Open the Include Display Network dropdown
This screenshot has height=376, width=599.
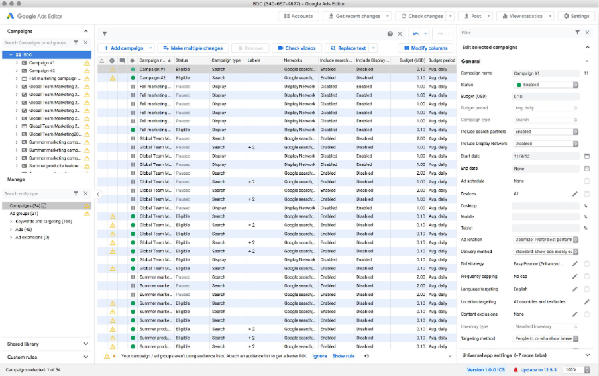(x=545, y=144)
